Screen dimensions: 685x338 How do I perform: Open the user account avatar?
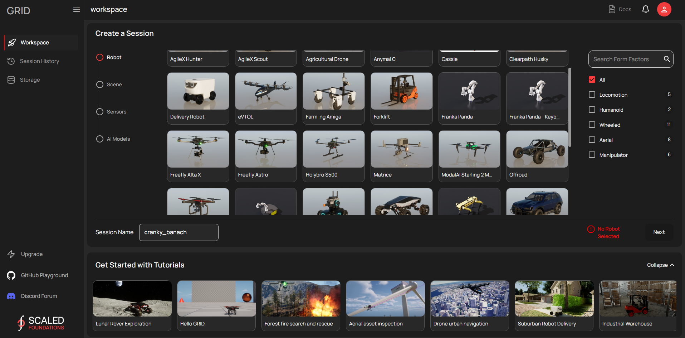664,9
